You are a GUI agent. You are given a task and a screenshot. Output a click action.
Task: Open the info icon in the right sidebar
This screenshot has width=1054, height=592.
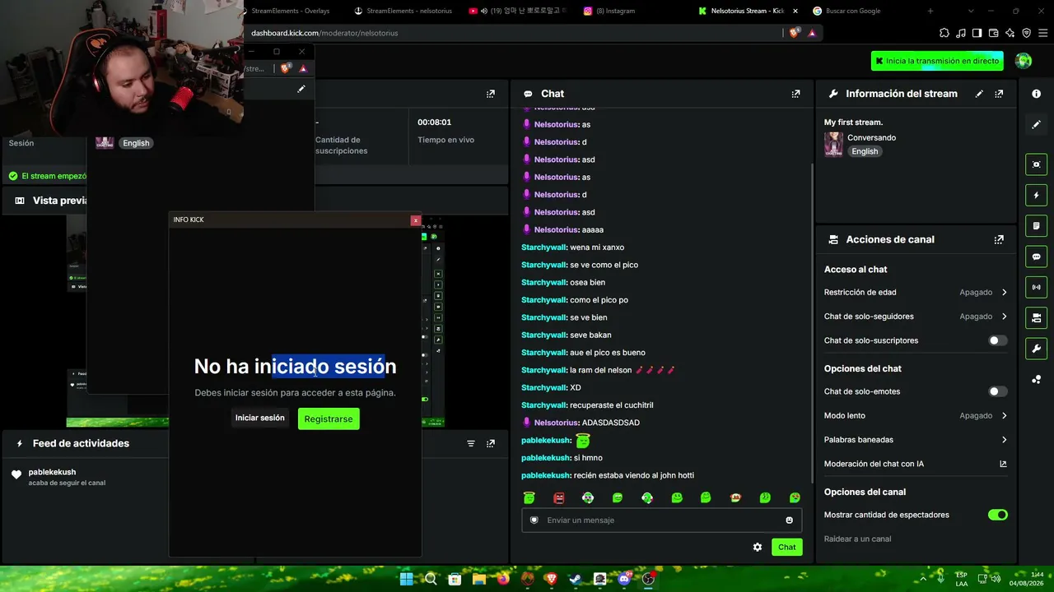click(1037, 94)
